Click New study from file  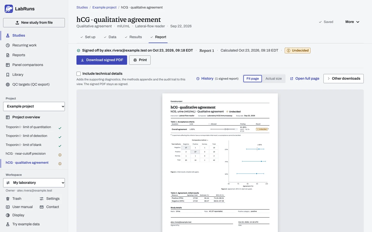point(34,23)
